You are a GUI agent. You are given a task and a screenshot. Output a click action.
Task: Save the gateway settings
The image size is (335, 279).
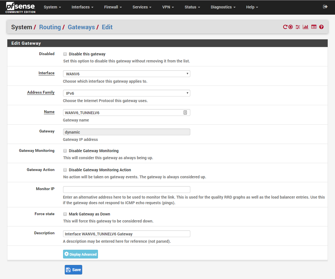73,270
